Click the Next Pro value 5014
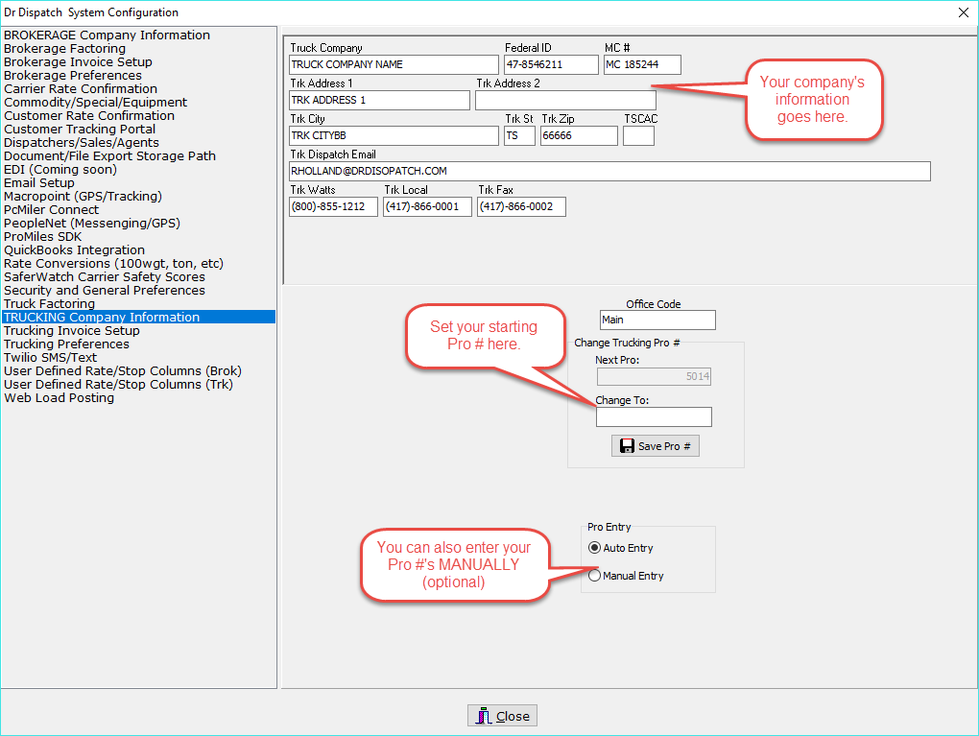This screenshot has height=736, width=979. (x=654, y=376)
